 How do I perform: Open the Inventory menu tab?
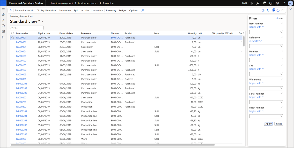111,11
